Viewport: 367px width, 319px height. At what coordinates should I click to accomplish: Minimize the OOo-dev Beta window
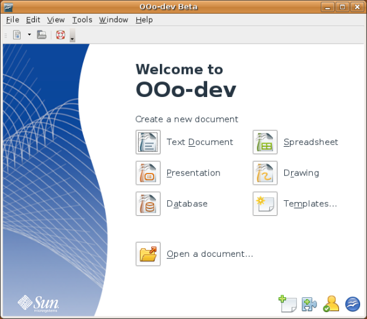click(x=327, y=7)
